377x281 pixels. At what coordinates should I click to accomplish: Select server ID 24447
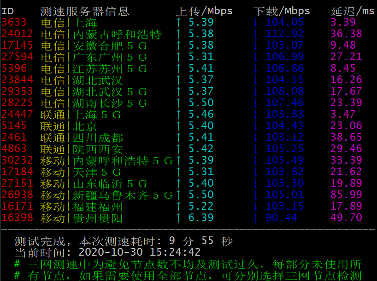[17, 114]
